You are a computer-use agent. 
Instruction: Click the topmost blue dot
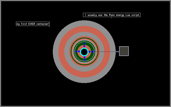(84, 43)
